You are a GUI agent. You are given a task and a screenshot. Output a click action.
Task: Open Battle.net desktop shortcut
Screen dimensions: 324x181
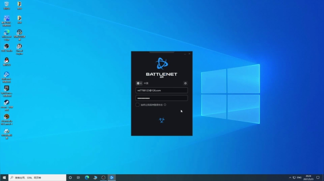click(x=7, y=78)
